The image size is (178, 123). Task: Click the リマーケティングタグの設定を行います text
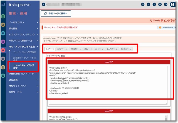[x=61, y=27]
